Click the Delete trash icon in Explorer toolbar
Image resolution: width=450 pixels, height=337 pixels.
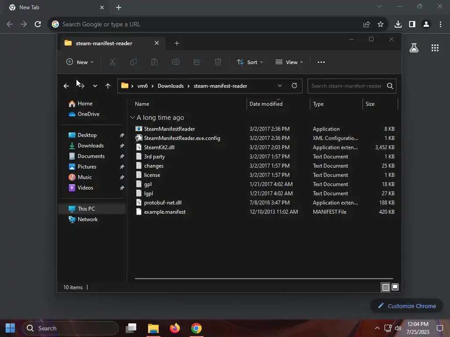(218, 62)
